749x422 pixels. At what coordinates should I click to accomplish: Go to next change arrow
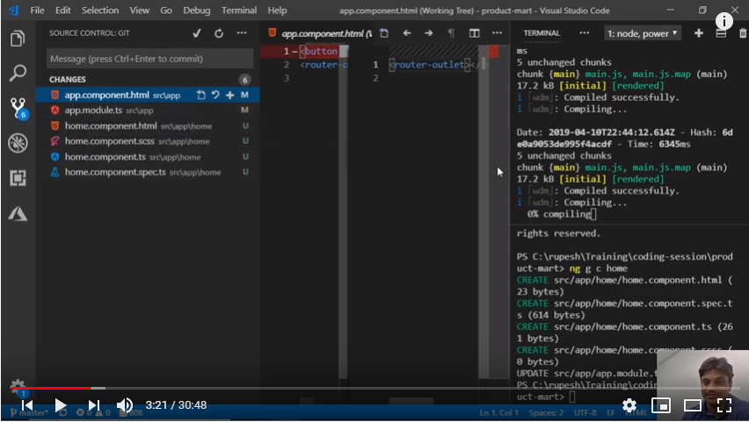tap(428, 33)
